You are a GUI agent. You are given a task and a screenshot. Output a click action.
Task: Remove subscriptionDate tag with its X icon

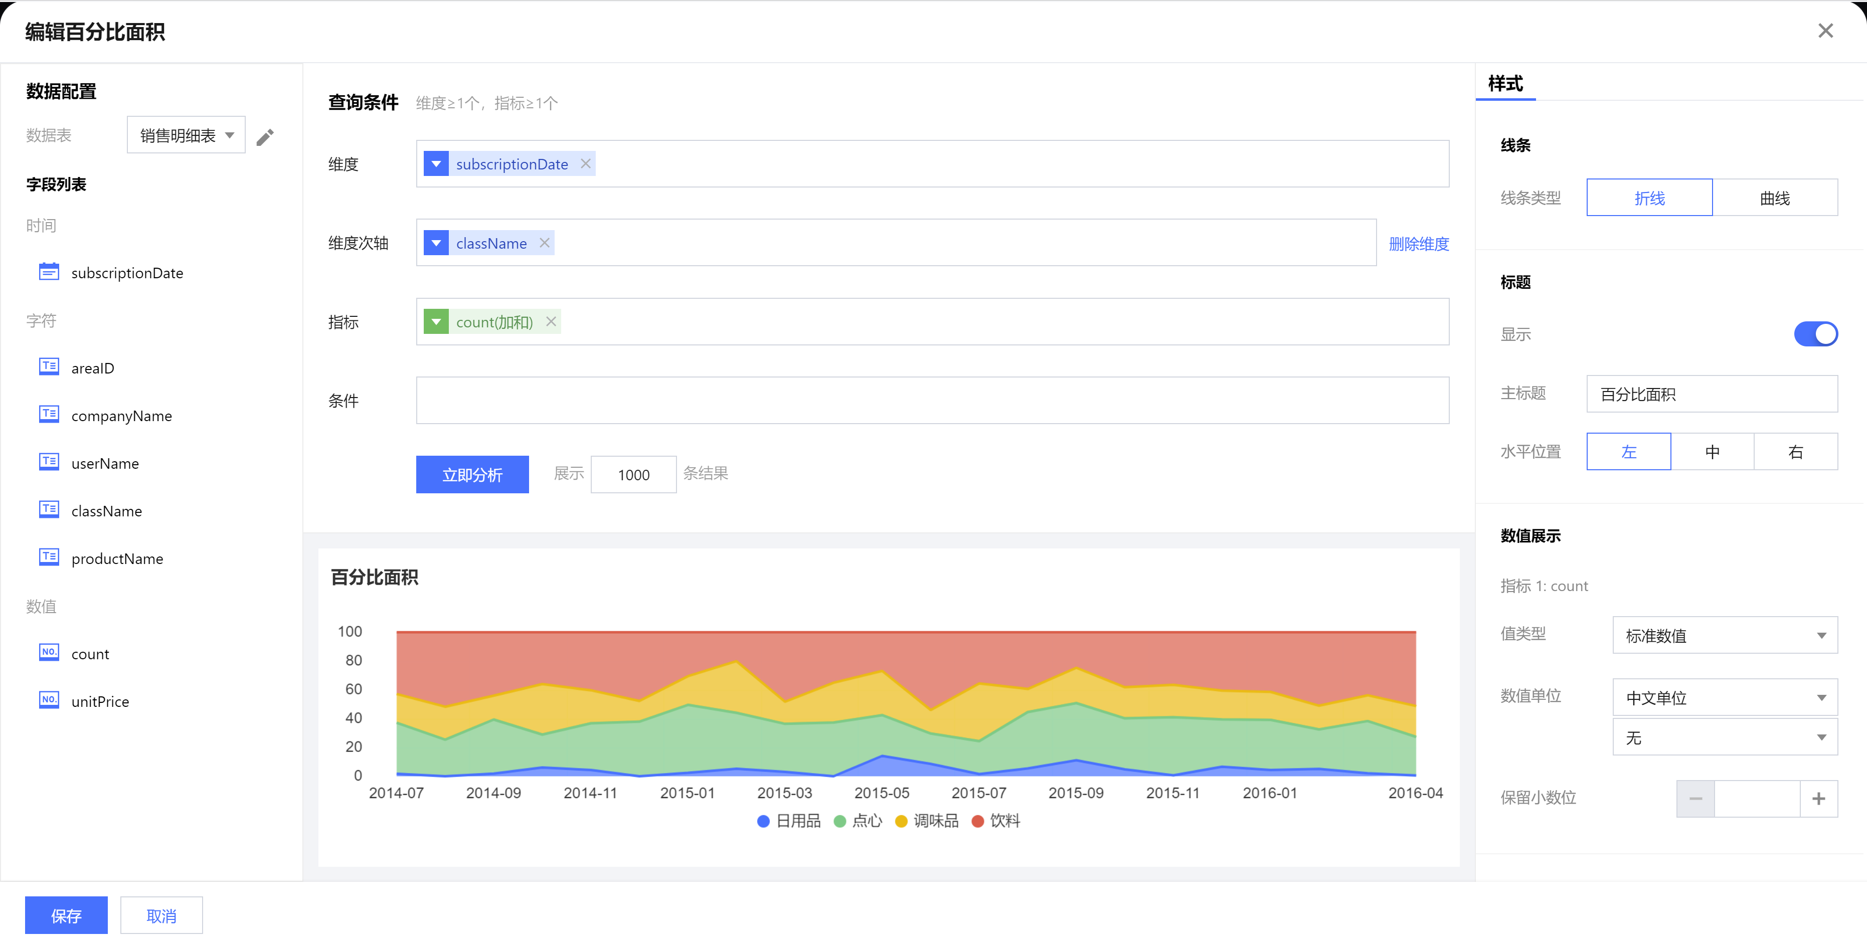point(586,164)
